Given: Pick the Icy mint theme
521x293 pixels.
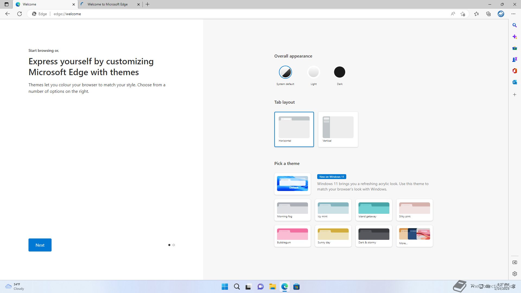Looking at the screenshot, I should click(333, 210).
